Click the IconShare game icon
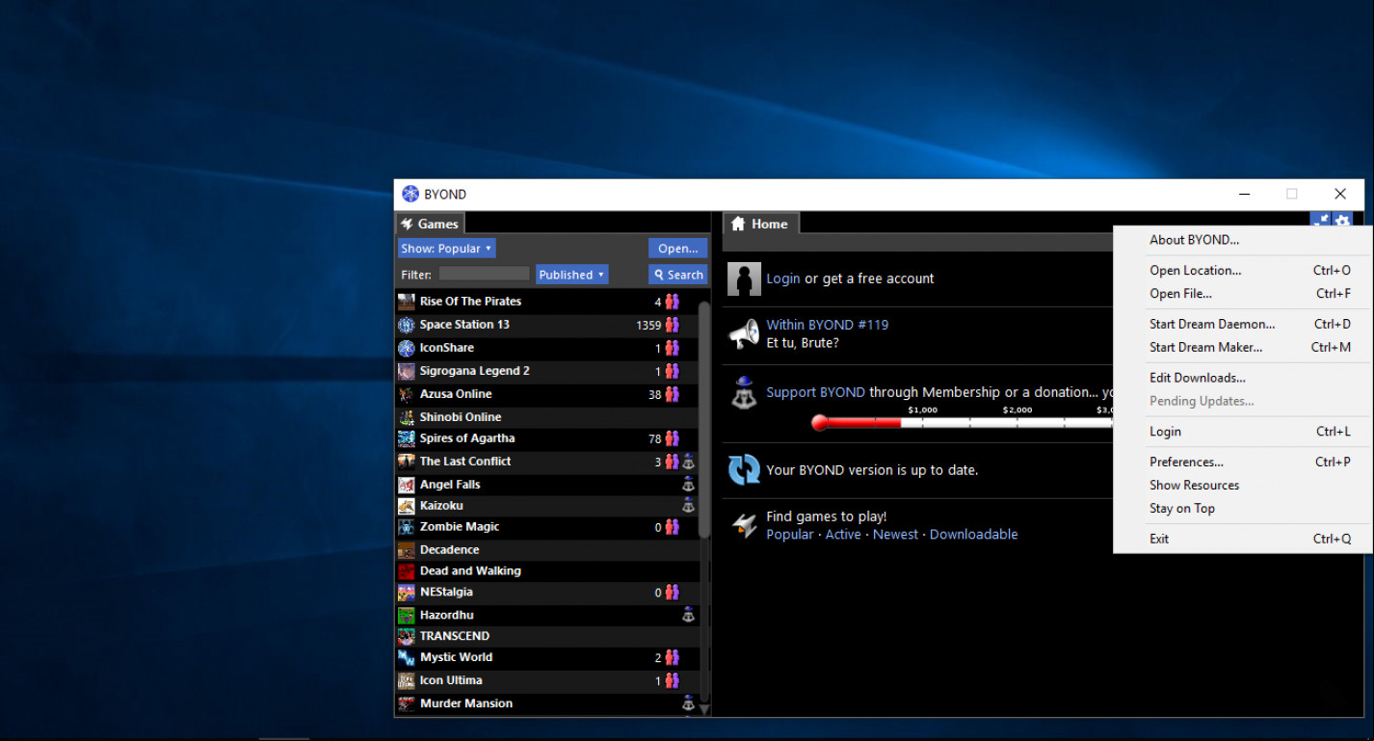Viewport: 1374px width, 741px height. click(407, 348)
